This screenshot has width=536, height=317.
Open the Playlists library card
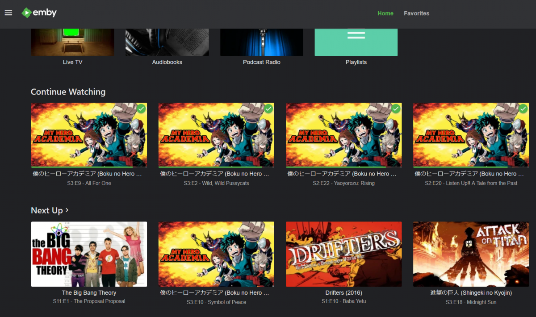pos(356,42)
